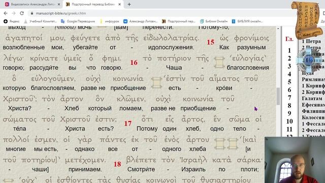Viewport: 325px width, 183px height.
Task: Open the Подстрочный пер... bookmark
Action: (x=179, y=21)
